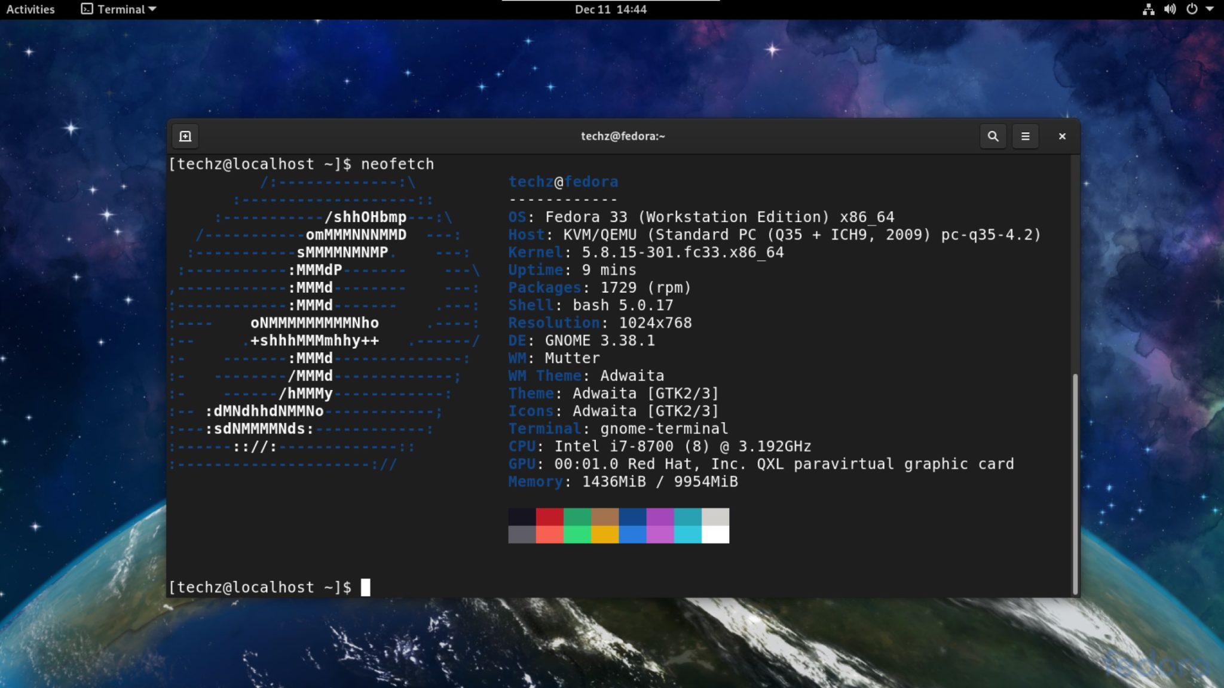Image resolution: width=1224 pixels, height=688 pixels.
Task: Click the power icon in top bar
Action: (1192, 9)
